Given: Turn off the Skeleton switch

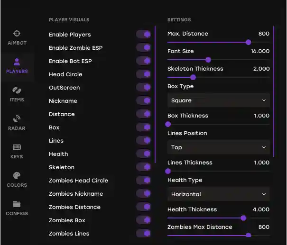Looking at the screenshot, I should (x=143, y=167).
